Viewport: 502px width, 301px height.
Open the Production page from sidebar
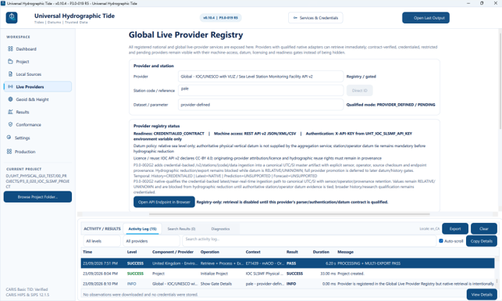(x=37, y=152)
